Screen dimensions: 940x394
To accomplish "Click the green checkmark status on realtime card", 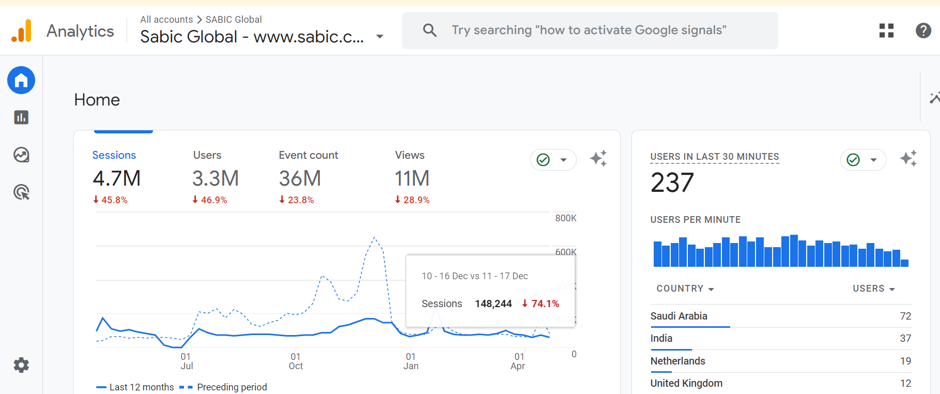I will [x=853, y=160].
